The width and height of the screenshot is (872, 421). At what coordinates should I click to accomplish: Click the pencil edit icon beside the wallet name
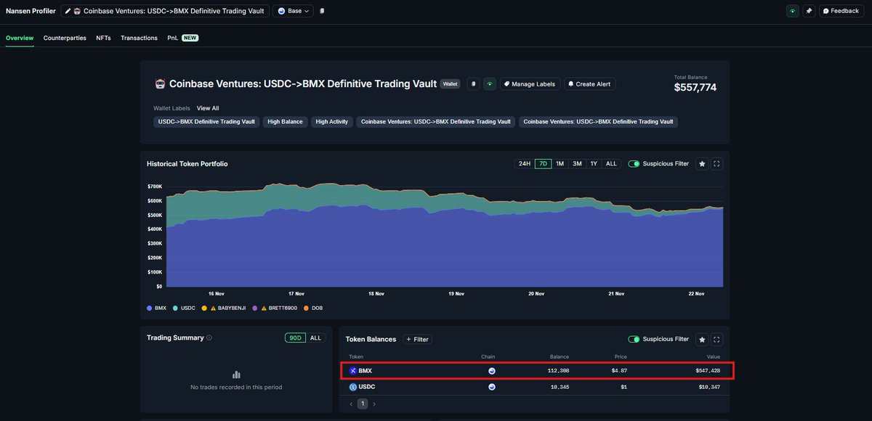(68, 11)
